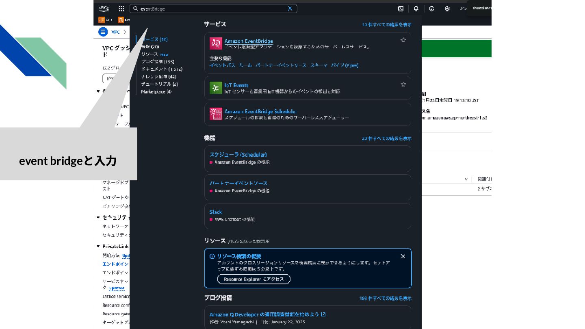Open the イベントバス feature link

(x=222, y=65)
